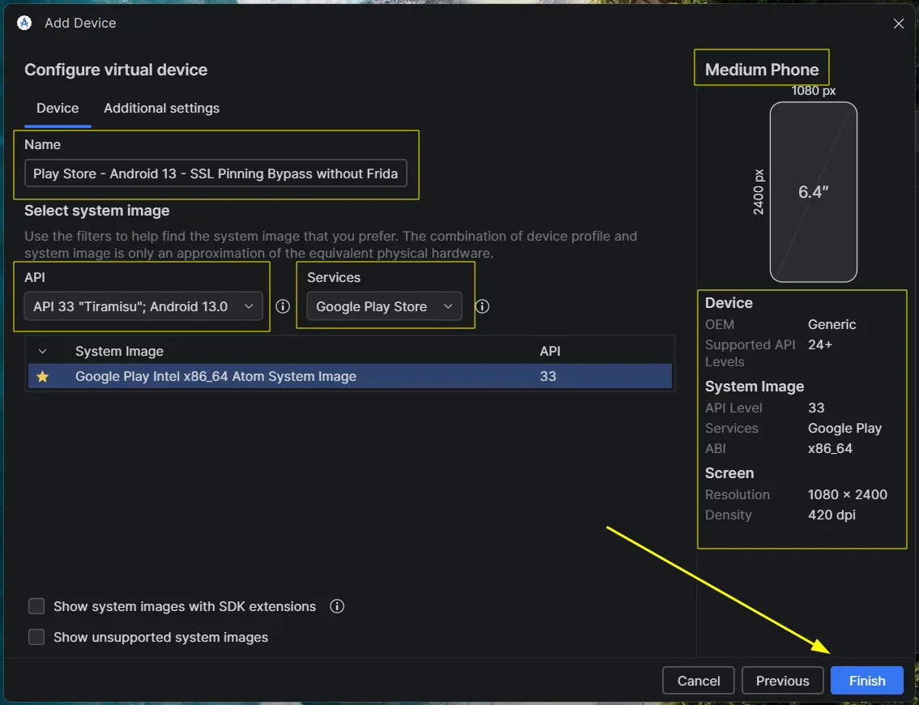The width and height of the screenshot is (919, 705).
Task: Click the info icon next to Services dropdown
Action: [481, 306]
